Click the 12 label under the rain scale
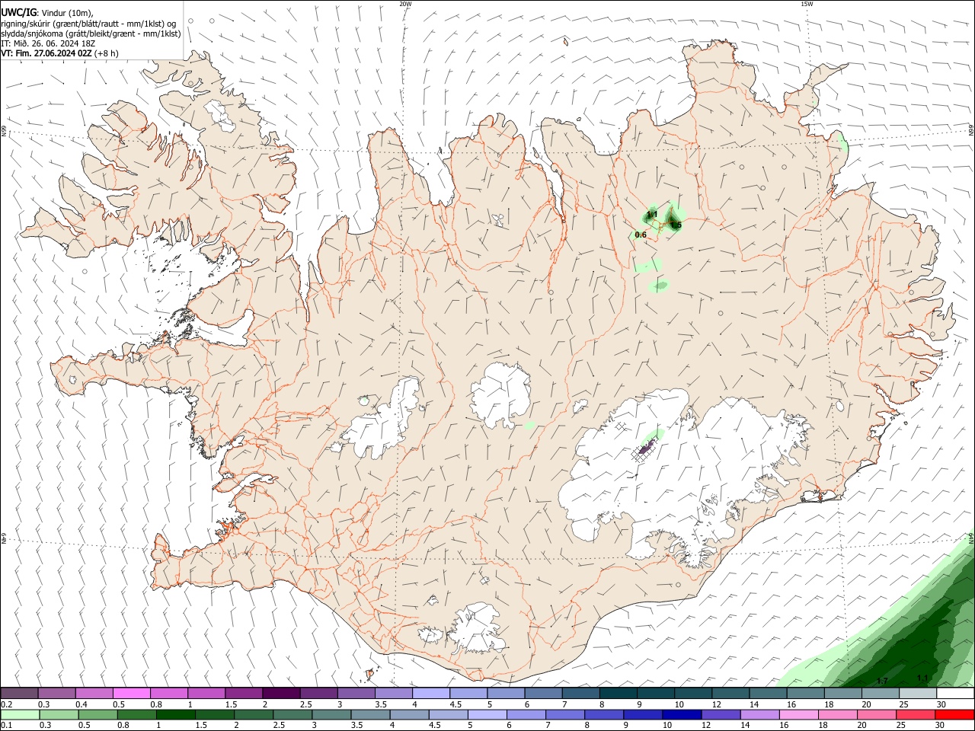Image resolution: width=975 pixels, height=731 pixels. pyautogui.click(x=706, y=726)
